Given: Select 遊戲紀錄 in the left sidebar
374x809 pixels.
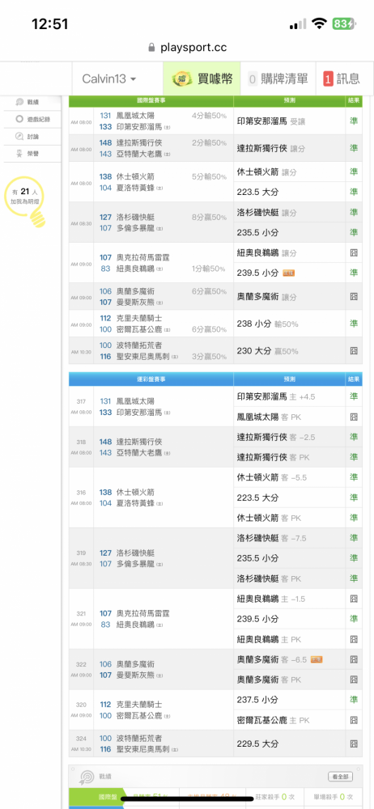Looking at the screenshot, I should pos(32,119).
